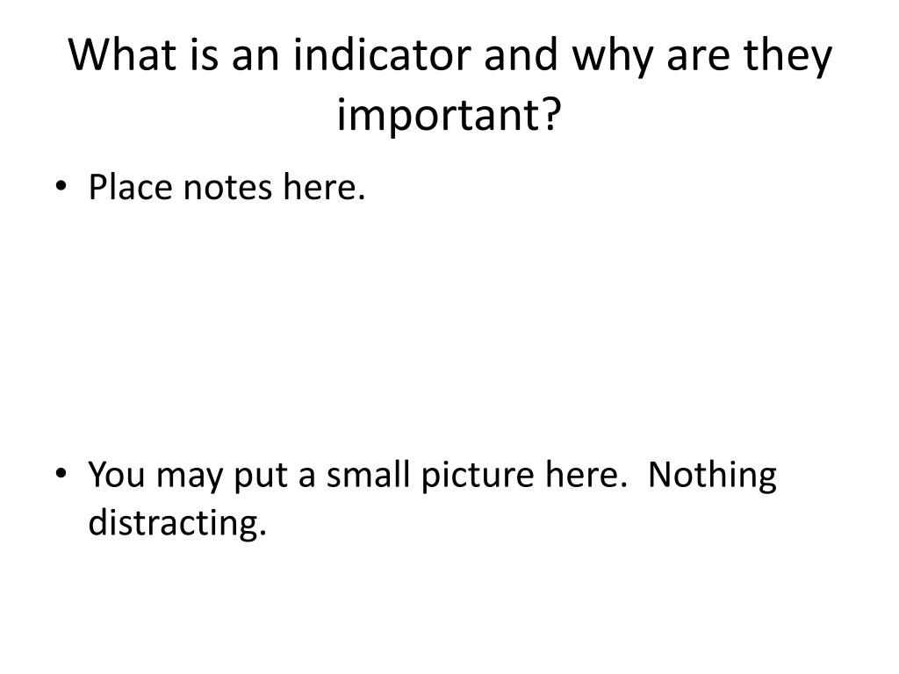The image size is (899, 674).
Task: Click the word 'Place' in first bullet
Action: (x=130, y=187)
